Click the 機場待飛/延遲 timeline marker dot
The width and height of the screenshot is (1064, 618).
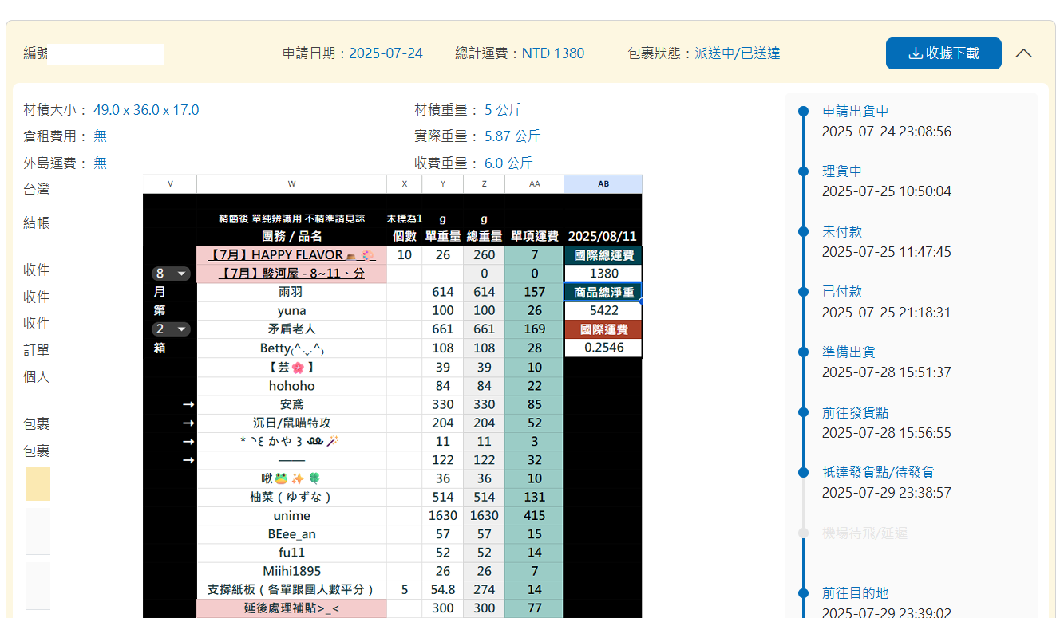803,533
